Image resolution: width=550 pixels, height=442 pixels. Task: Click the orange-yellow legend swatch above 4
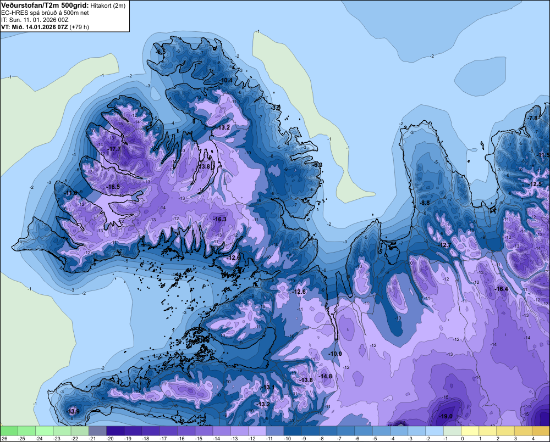pos(541,430)
